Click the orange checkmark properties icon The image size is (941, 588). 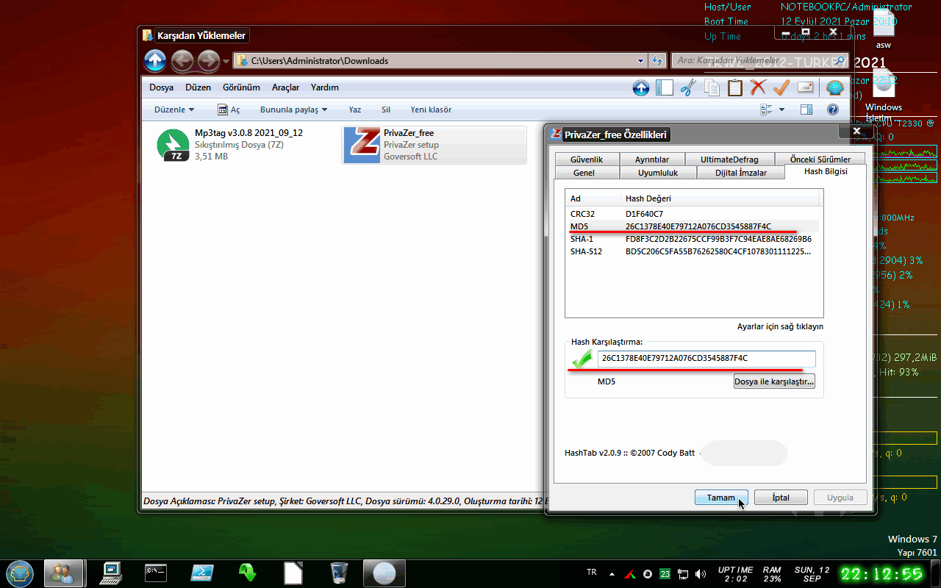[x=781, y=88]
